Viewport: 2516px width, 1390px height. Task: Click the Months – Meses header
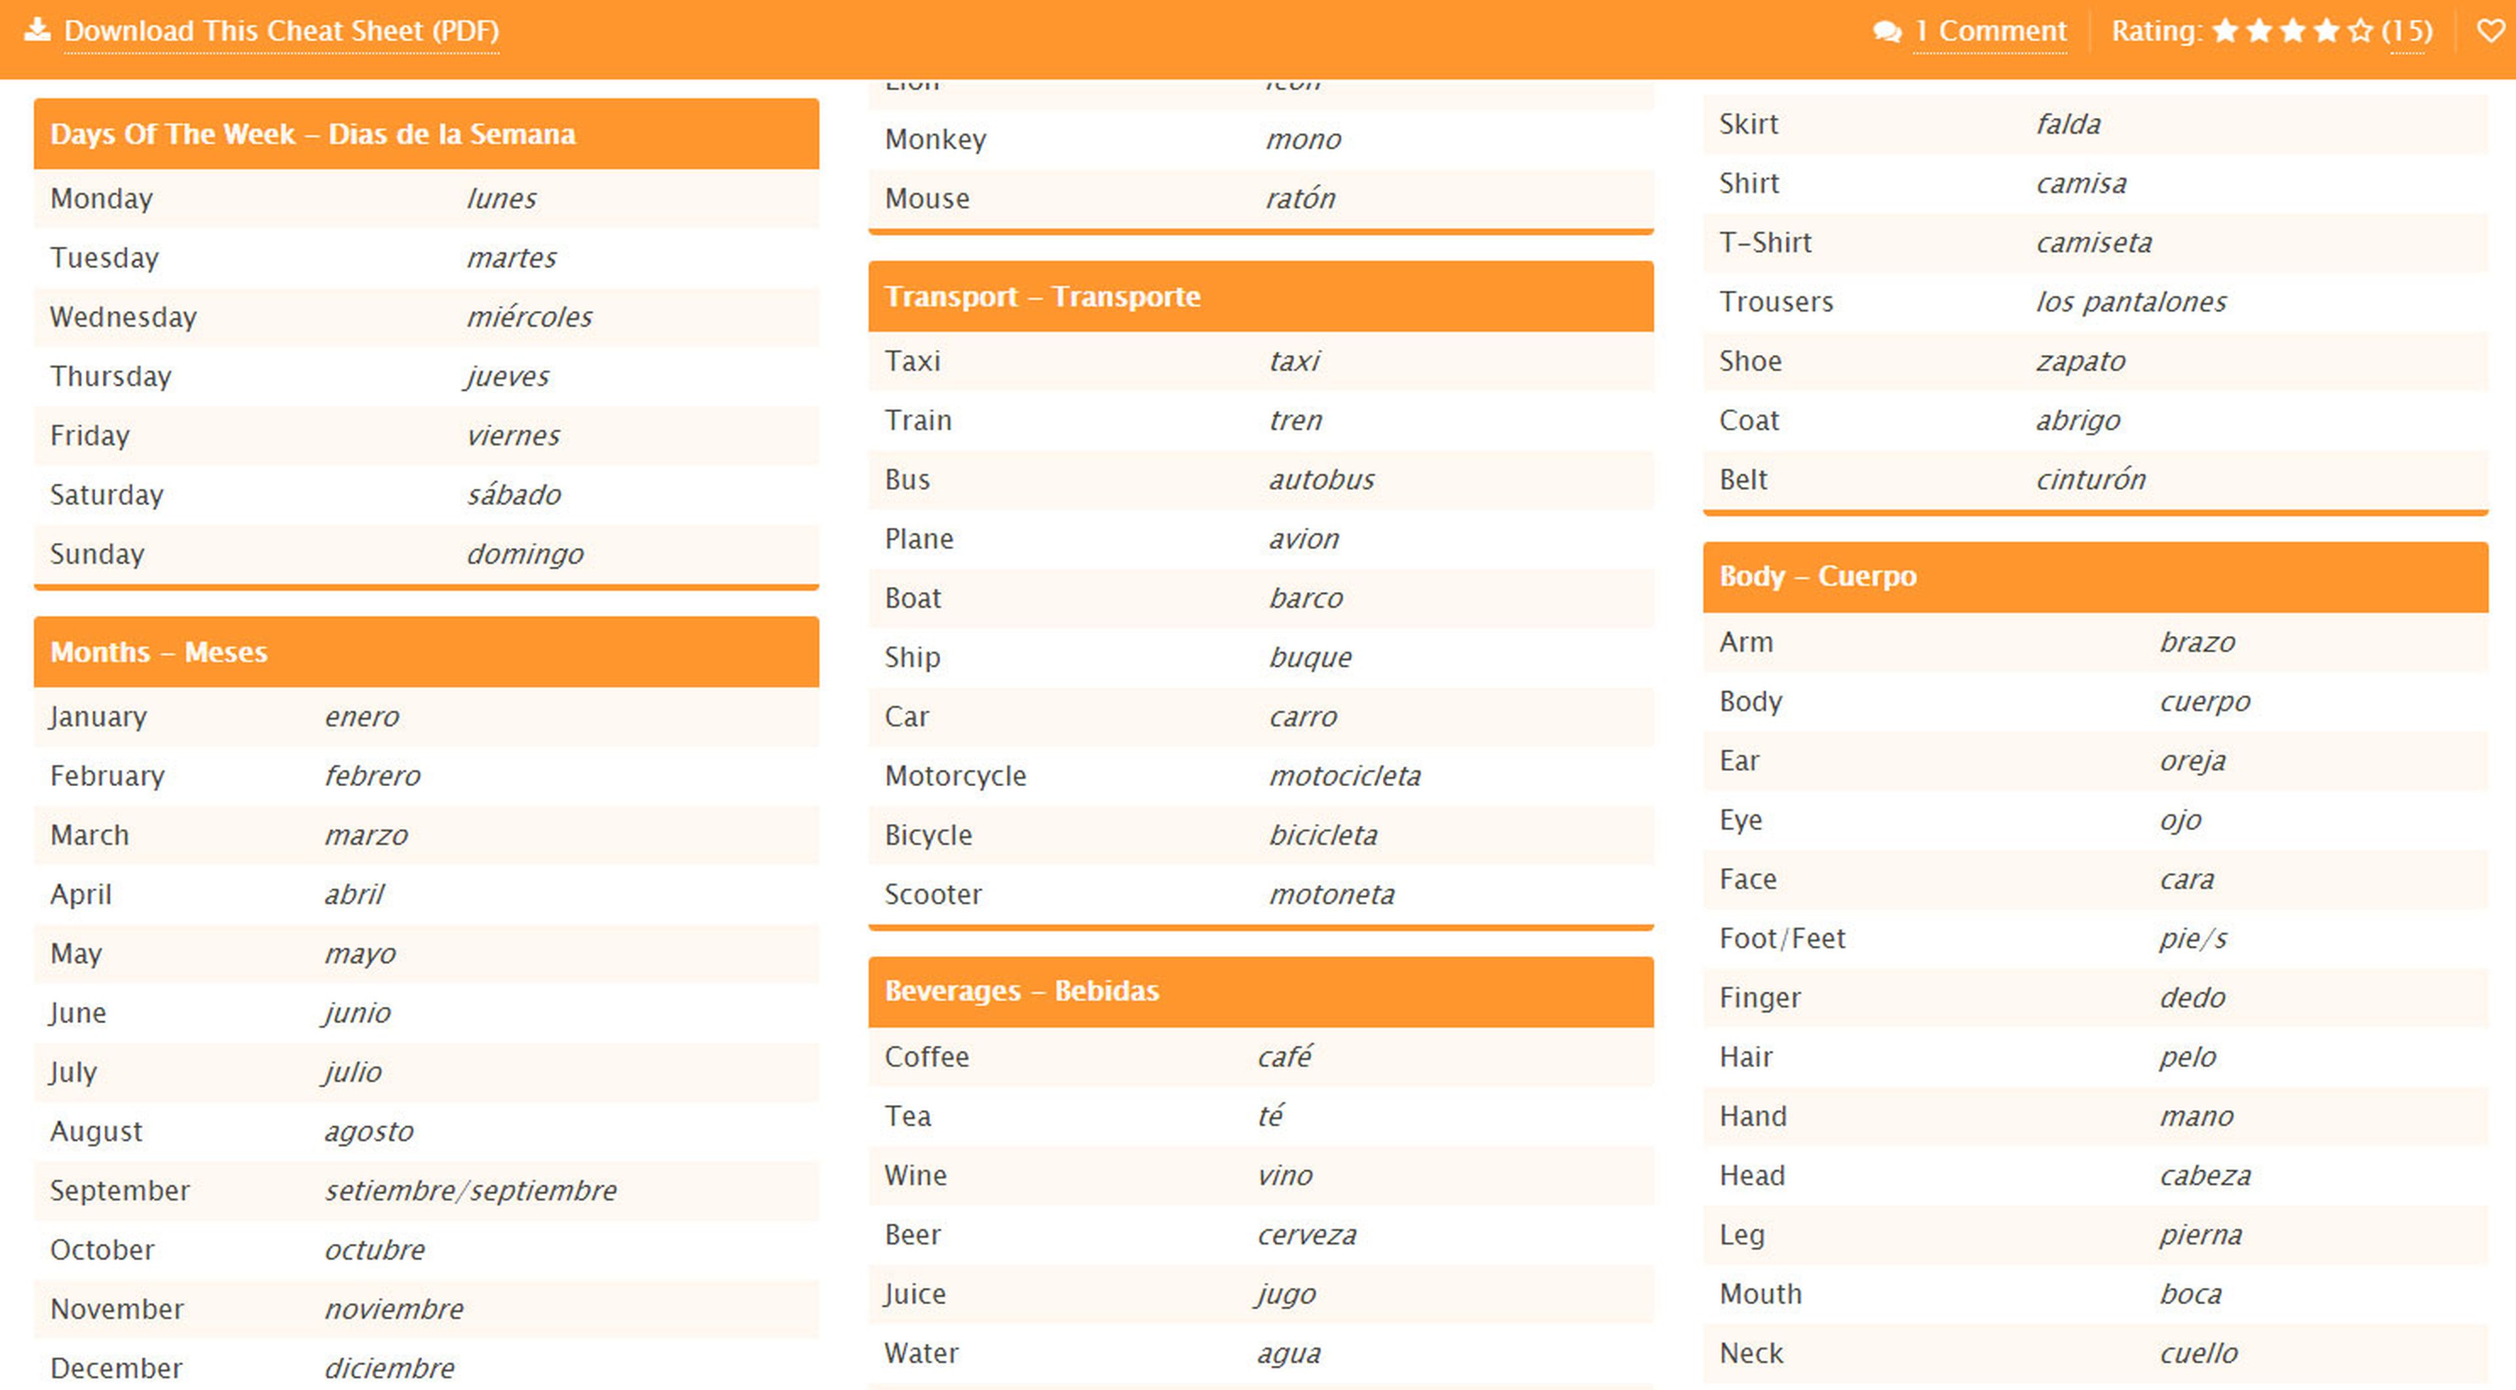click(x=158, y=652)
